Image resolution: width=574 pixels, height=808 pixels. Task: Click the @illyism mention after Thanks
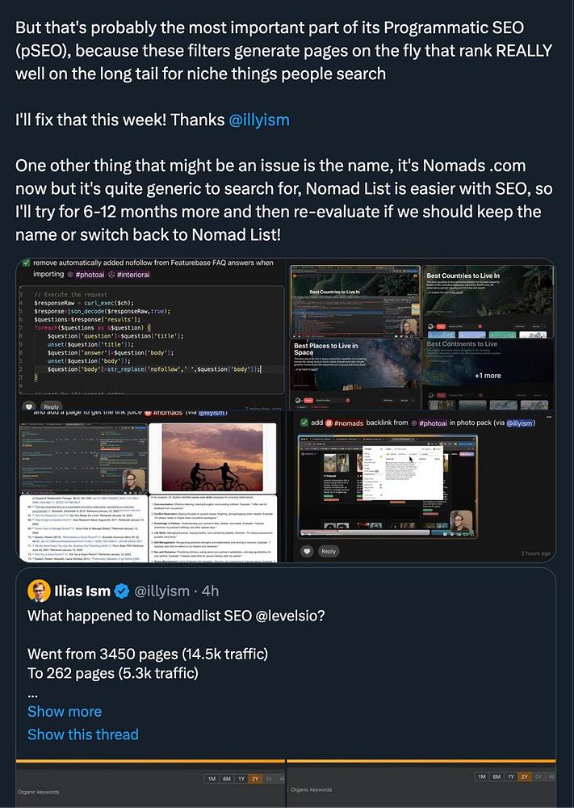coord(259,120)
